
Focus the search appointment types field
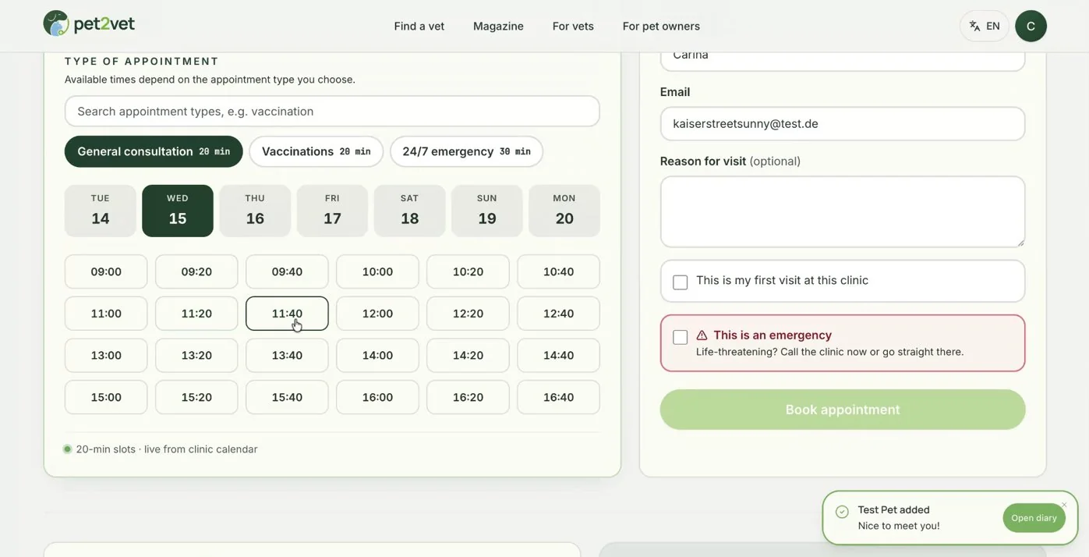pos(332,111)
